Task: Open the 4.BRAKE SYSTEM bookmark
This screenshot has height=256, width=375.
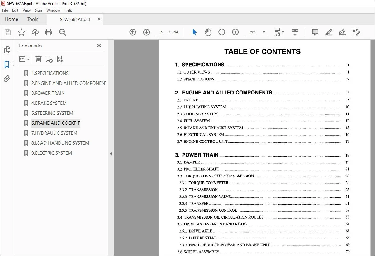Action: click(49, 103)
